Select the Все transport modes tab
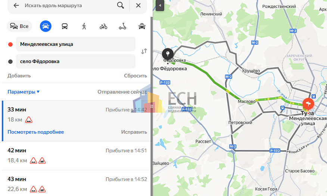This screenshot has width=327, height=196. (19, 26)
